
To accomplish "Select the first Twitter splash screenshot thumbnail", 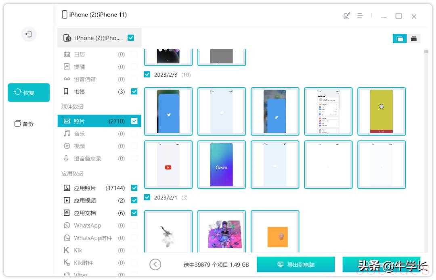I will click(x=168, y=111).
